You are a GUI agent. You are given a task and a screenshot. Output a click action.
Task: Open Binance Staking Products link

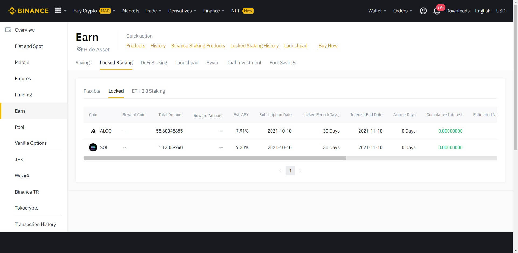click(x=198, y=46)
